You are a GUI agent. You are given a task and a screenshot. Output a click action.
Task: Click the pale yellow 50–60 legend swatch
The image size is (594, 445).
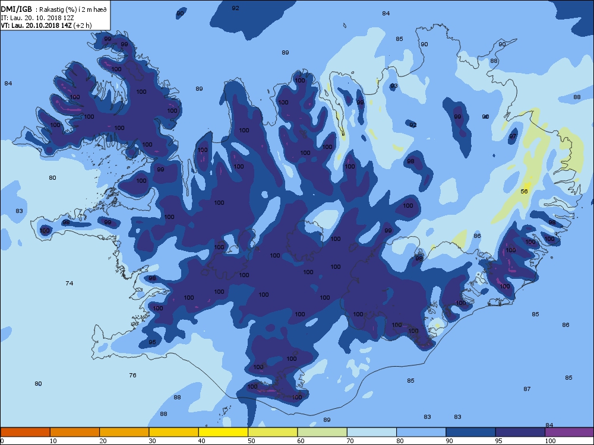273,432
